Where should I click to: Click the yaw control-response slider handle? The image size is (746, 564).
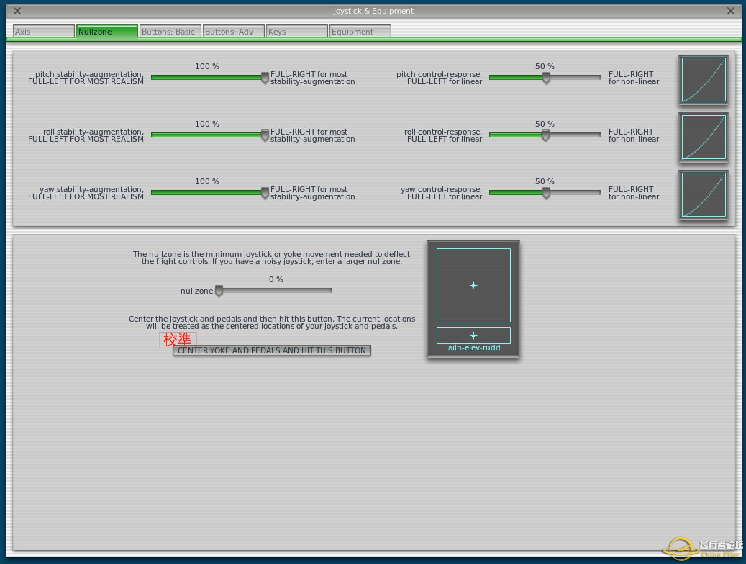click(546, 193)
